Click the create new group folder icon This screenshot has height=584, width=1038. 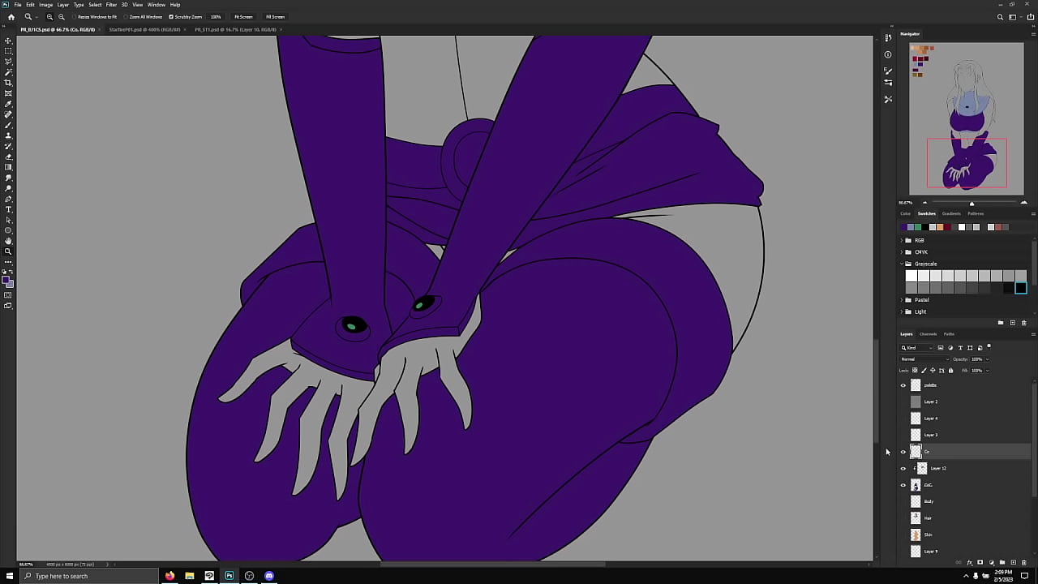click(1002, 562)
